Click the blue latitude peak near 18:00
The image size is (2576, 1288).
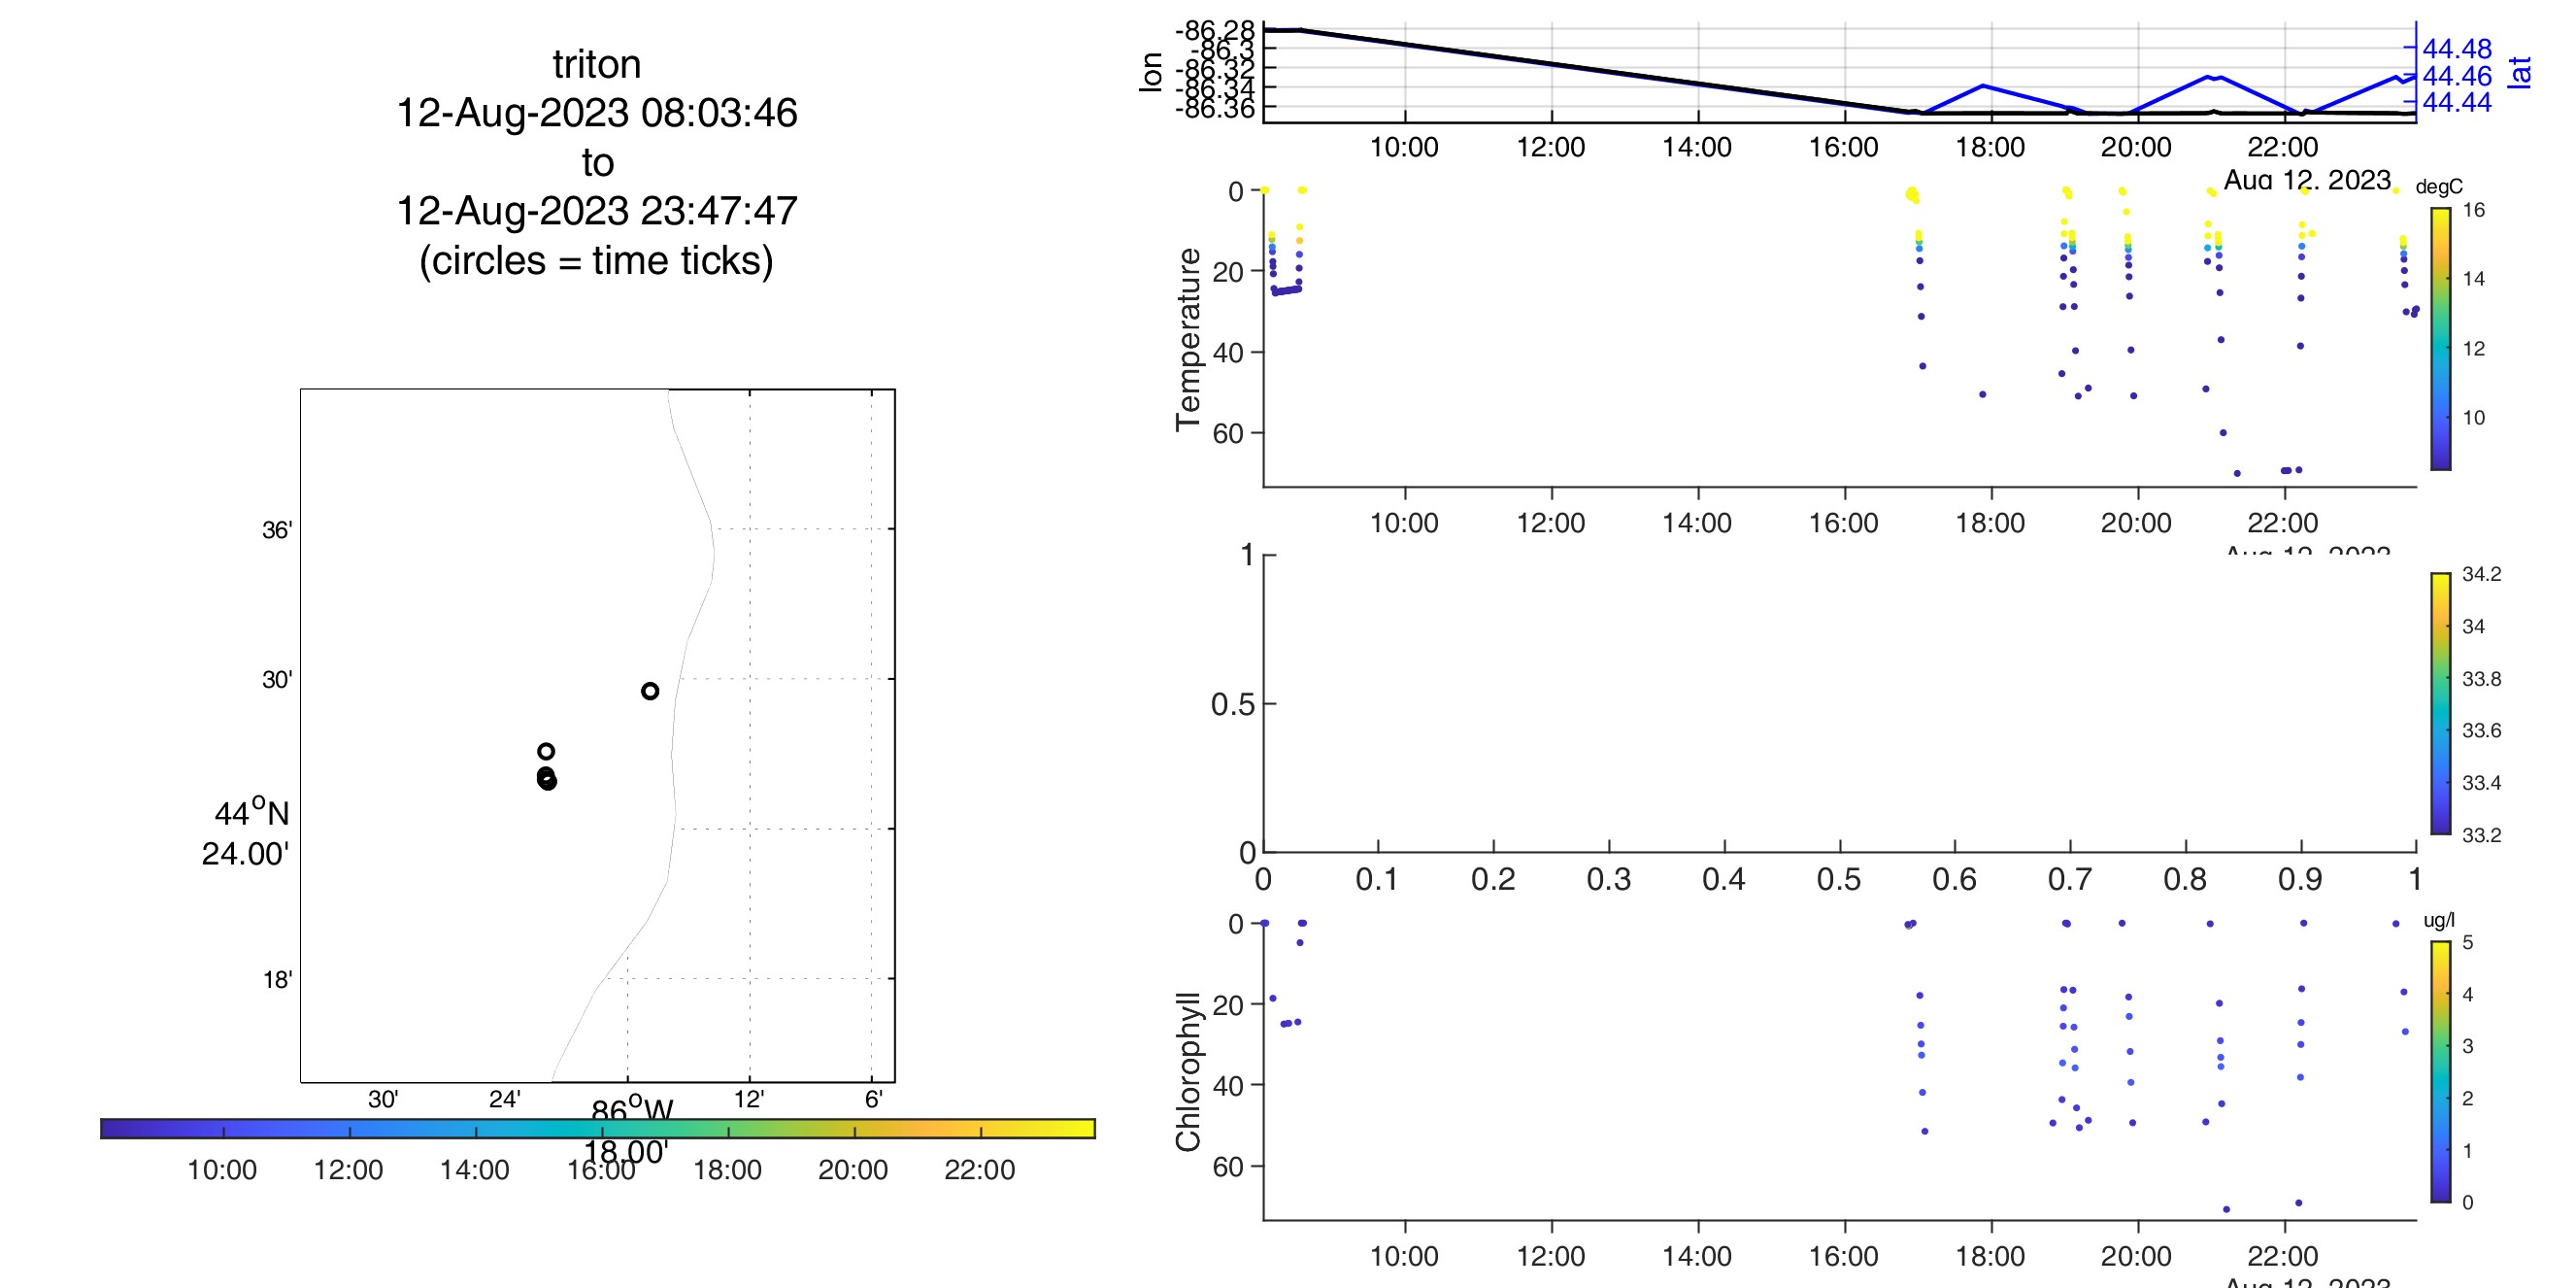click(x=1984, y=86)
